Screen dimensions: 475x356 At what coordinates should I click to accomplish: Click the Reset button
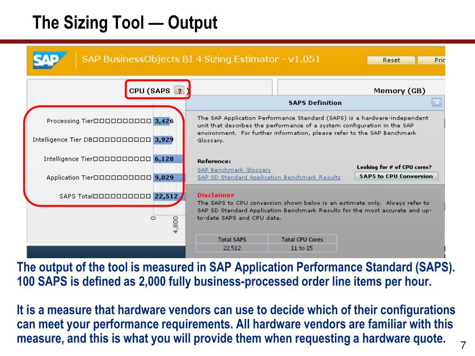391,60
